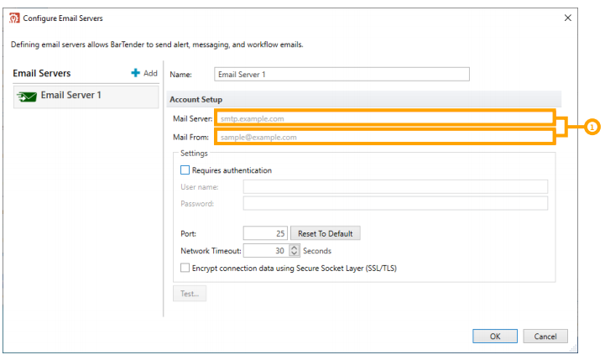605x360 pixels.
Task: Click the Account Setup section header
Action: click(364, 100)
